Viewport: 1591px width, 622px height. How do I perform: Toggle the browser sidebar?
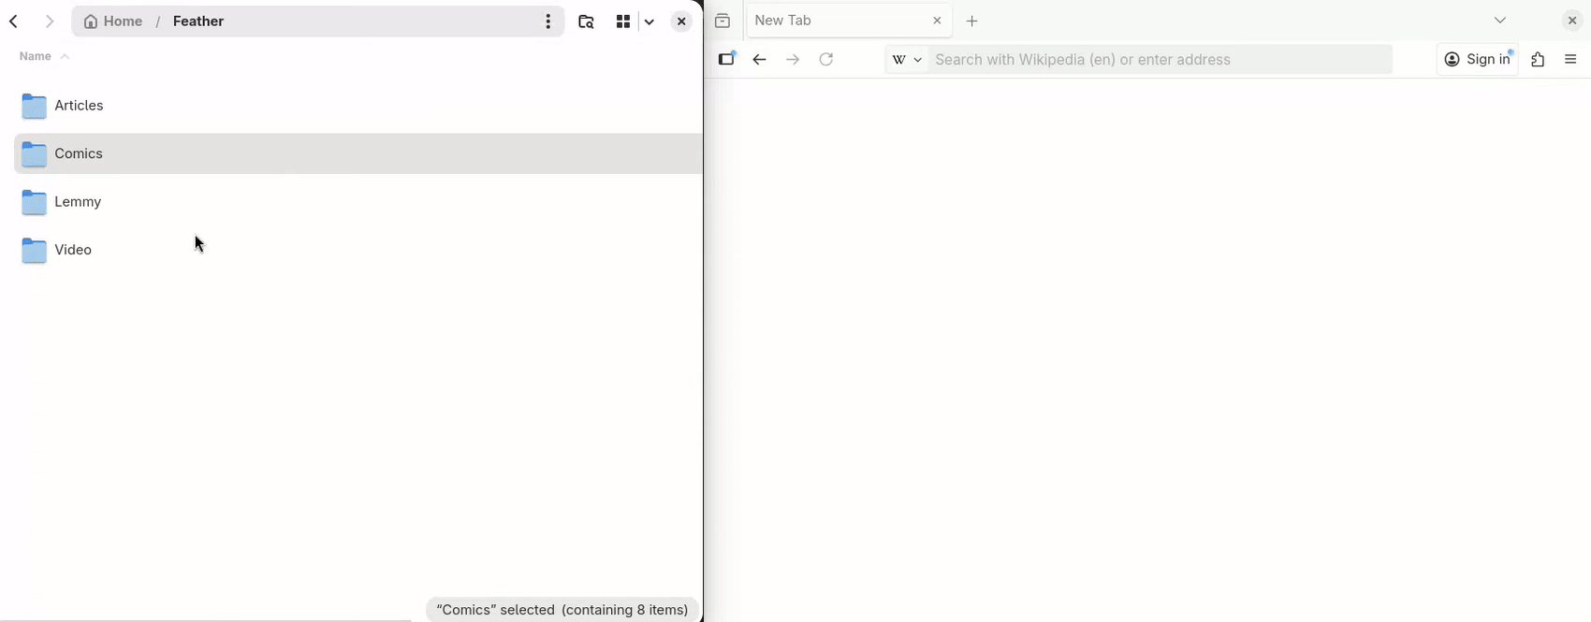727,60
